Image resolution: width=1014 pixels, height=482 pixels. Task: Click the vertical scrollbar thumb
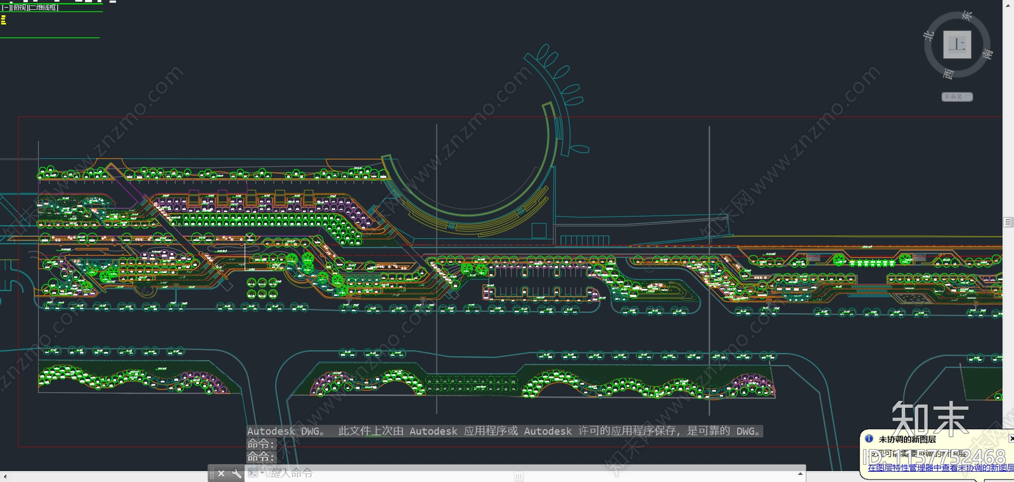click(x=1008, y=222)
